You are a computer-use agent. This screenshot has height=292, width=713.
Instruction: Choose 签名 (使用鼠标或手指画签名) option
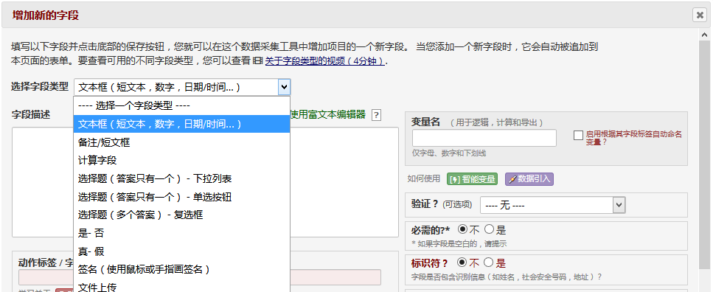181,269
